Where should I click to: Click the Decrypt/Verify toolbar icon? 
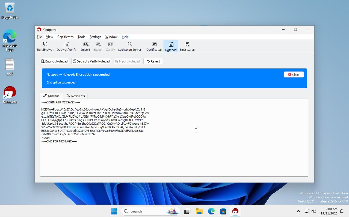[66, 46]
